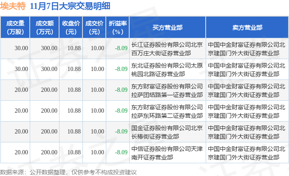Image resolution: width=289 pixels, height=176 pixels.
Task: Click 200.00 amount in 拉萨东环路第二 row
Action: pyautogui.click(x=49, y=111)
